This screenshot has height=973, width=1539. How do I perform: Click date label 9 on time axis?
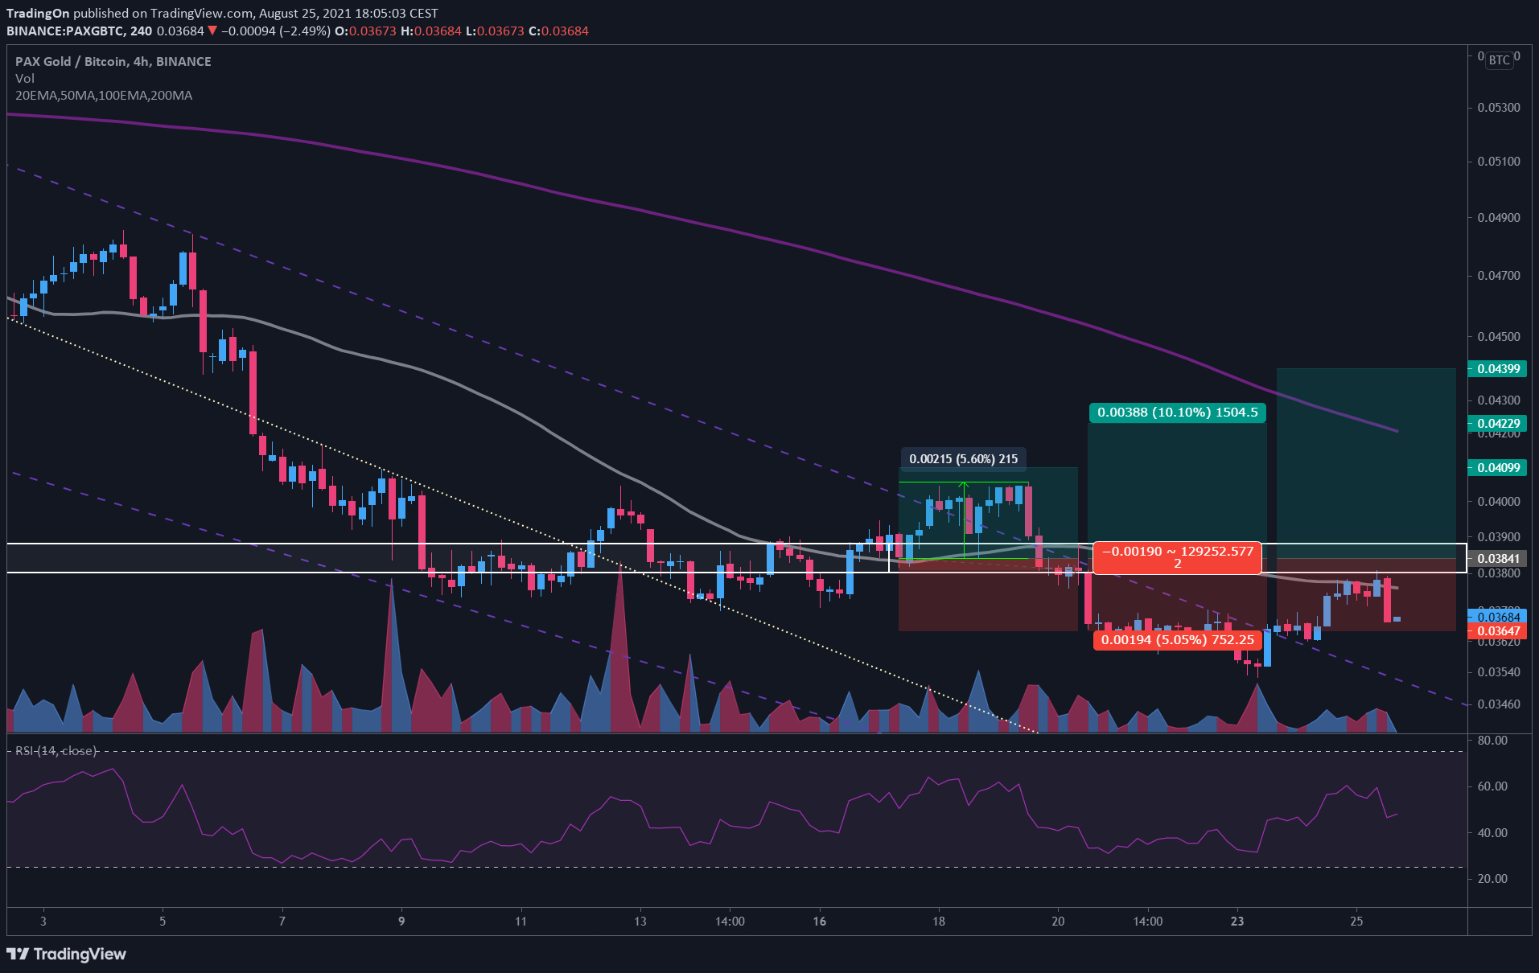coord(401,922)
